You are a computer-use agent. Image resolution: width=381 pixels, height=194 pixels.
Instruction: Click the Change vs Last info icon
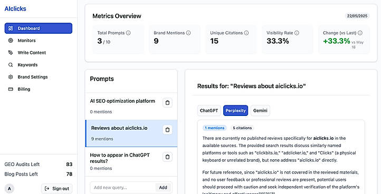click(x=360, y=33)
